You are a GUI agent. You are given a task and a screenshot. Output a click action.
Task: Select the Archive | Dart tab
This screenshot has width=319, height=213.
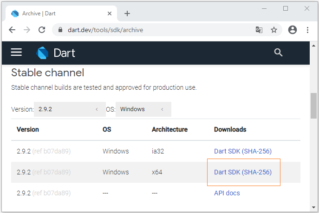tap(61, 13)
